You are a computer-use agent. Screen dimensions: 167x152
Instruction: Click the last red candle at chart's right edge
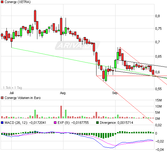click(153, 72)
